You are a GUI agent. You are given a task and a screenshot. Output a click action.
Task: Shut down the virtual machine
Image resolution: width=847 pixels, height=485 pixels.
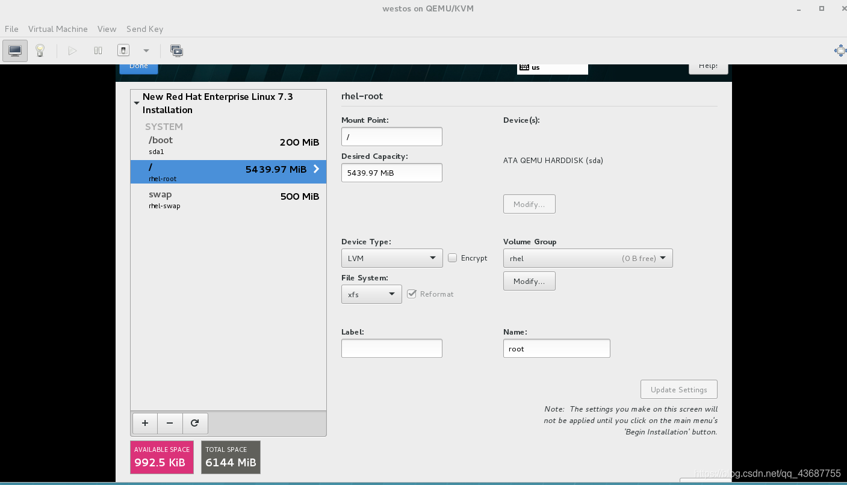click(123, 51)
